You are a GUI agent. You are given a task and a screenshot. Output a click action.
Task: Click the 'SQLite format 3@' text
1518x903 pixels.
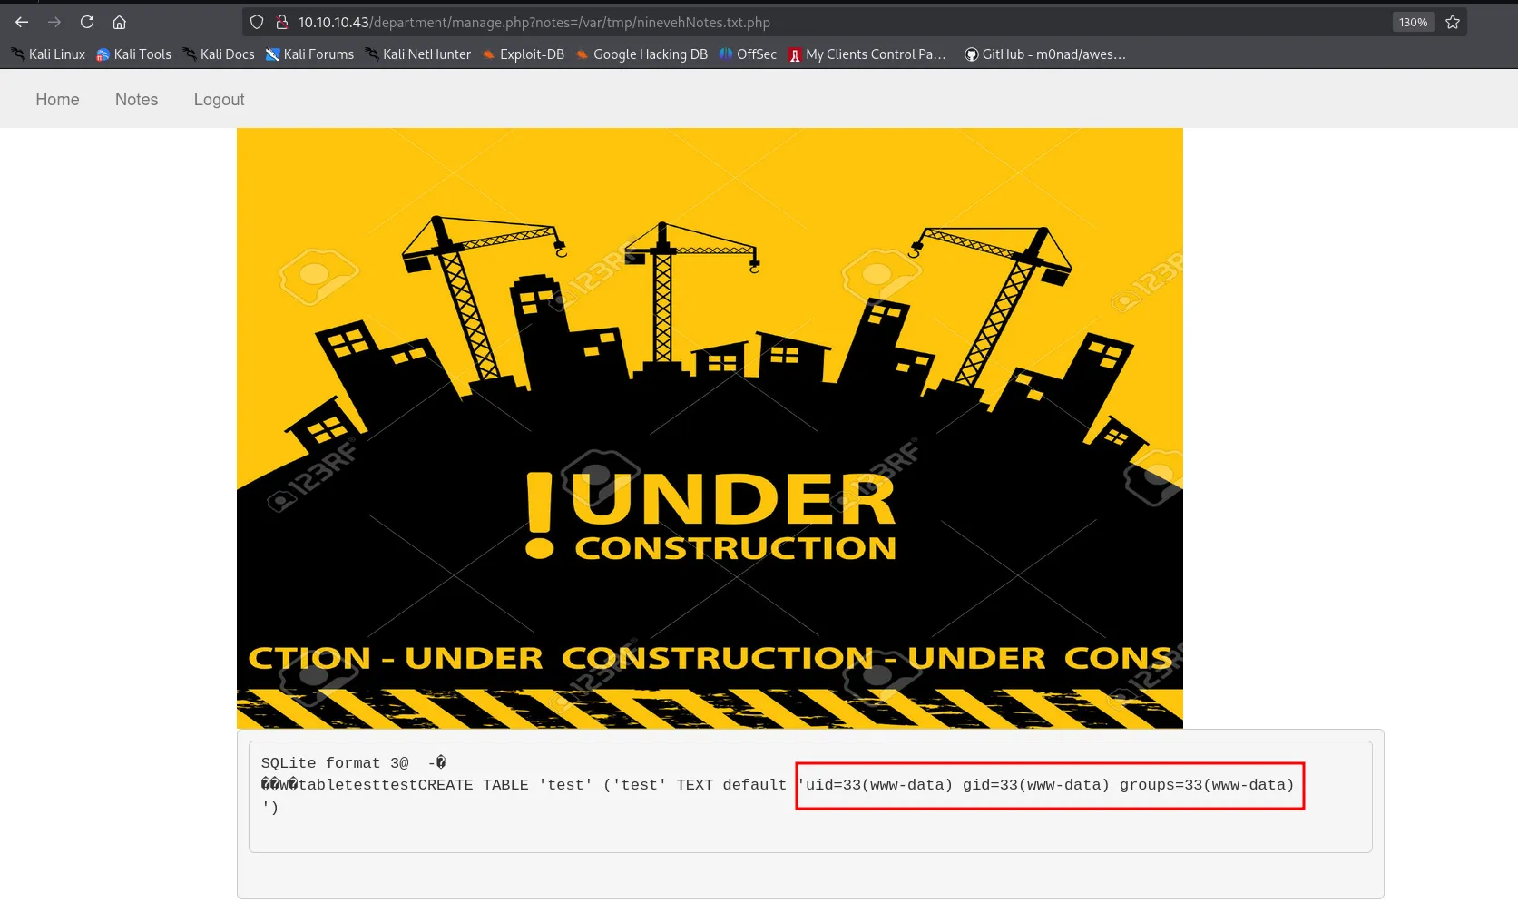coord(335,763)
